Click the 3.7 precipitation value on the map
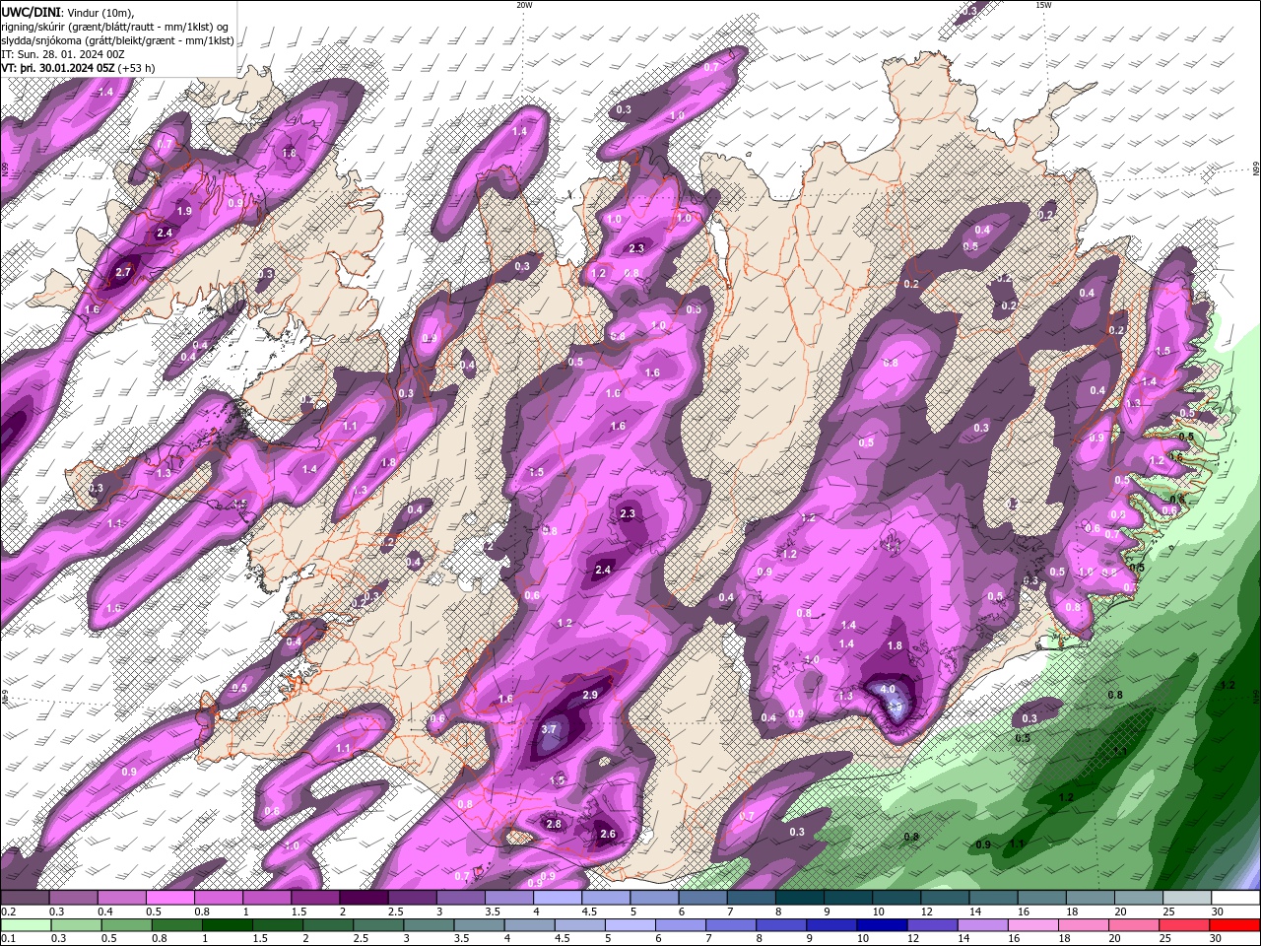The height and width of the screenshot is (946, 1261). pos(550,730)
